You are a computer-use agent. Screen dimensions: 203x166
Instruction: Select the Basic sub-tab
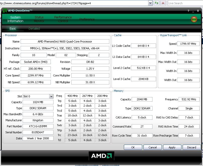click(x=13, y=28)
